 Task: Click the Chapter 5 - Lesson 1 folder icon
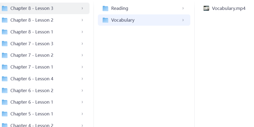(5, 114)
